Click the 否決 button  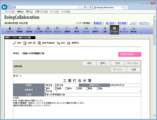118,63
